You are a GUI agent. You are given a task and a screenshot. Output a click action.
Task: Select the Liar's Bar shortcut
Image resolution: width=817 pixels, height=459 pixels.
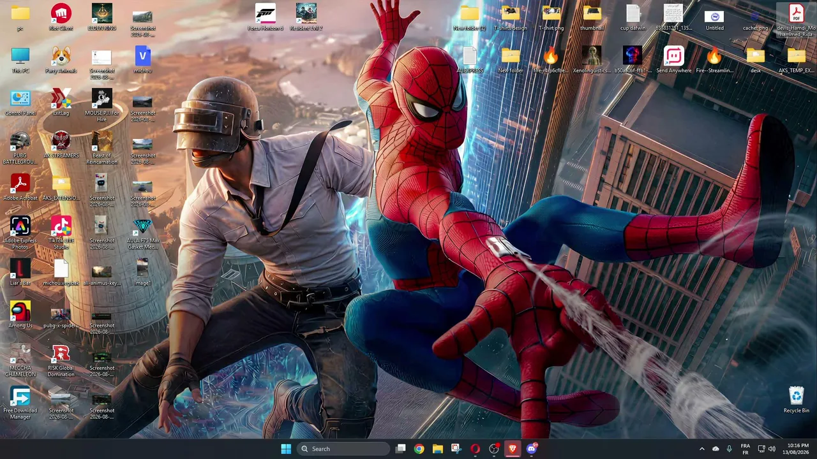pyautogui.click(x=20, y=273)
